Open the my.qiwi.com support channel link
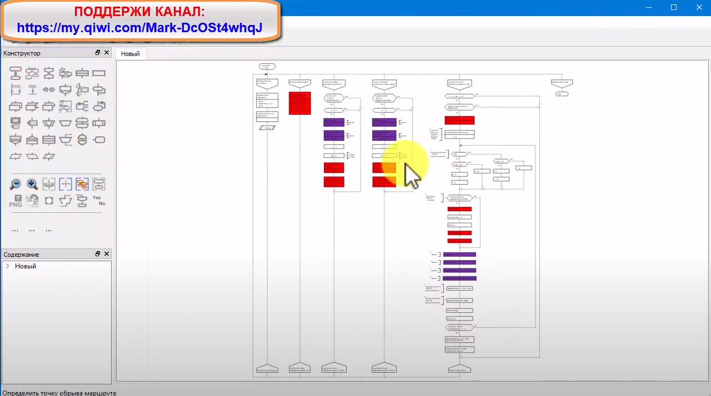 pyautogui.click(x=139, y=28)
